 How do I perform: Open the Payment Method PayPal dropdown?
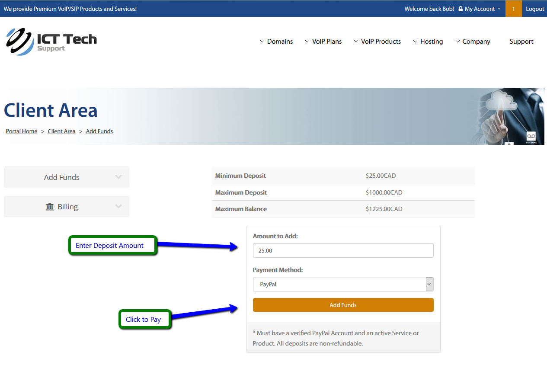343,284
